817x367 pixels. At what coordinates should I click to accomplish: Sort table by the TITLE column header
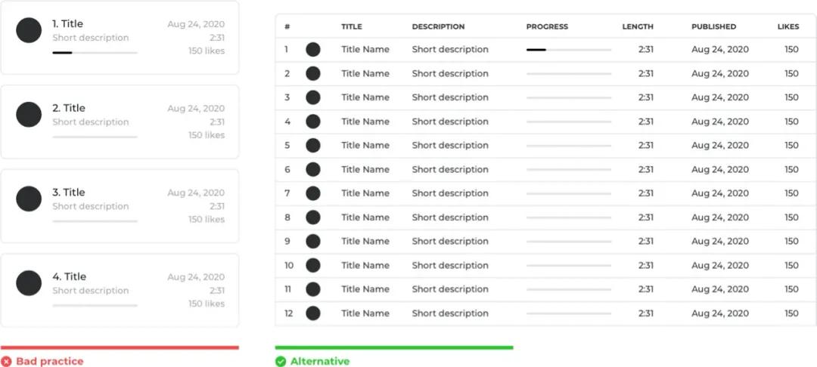coord(352,26)
